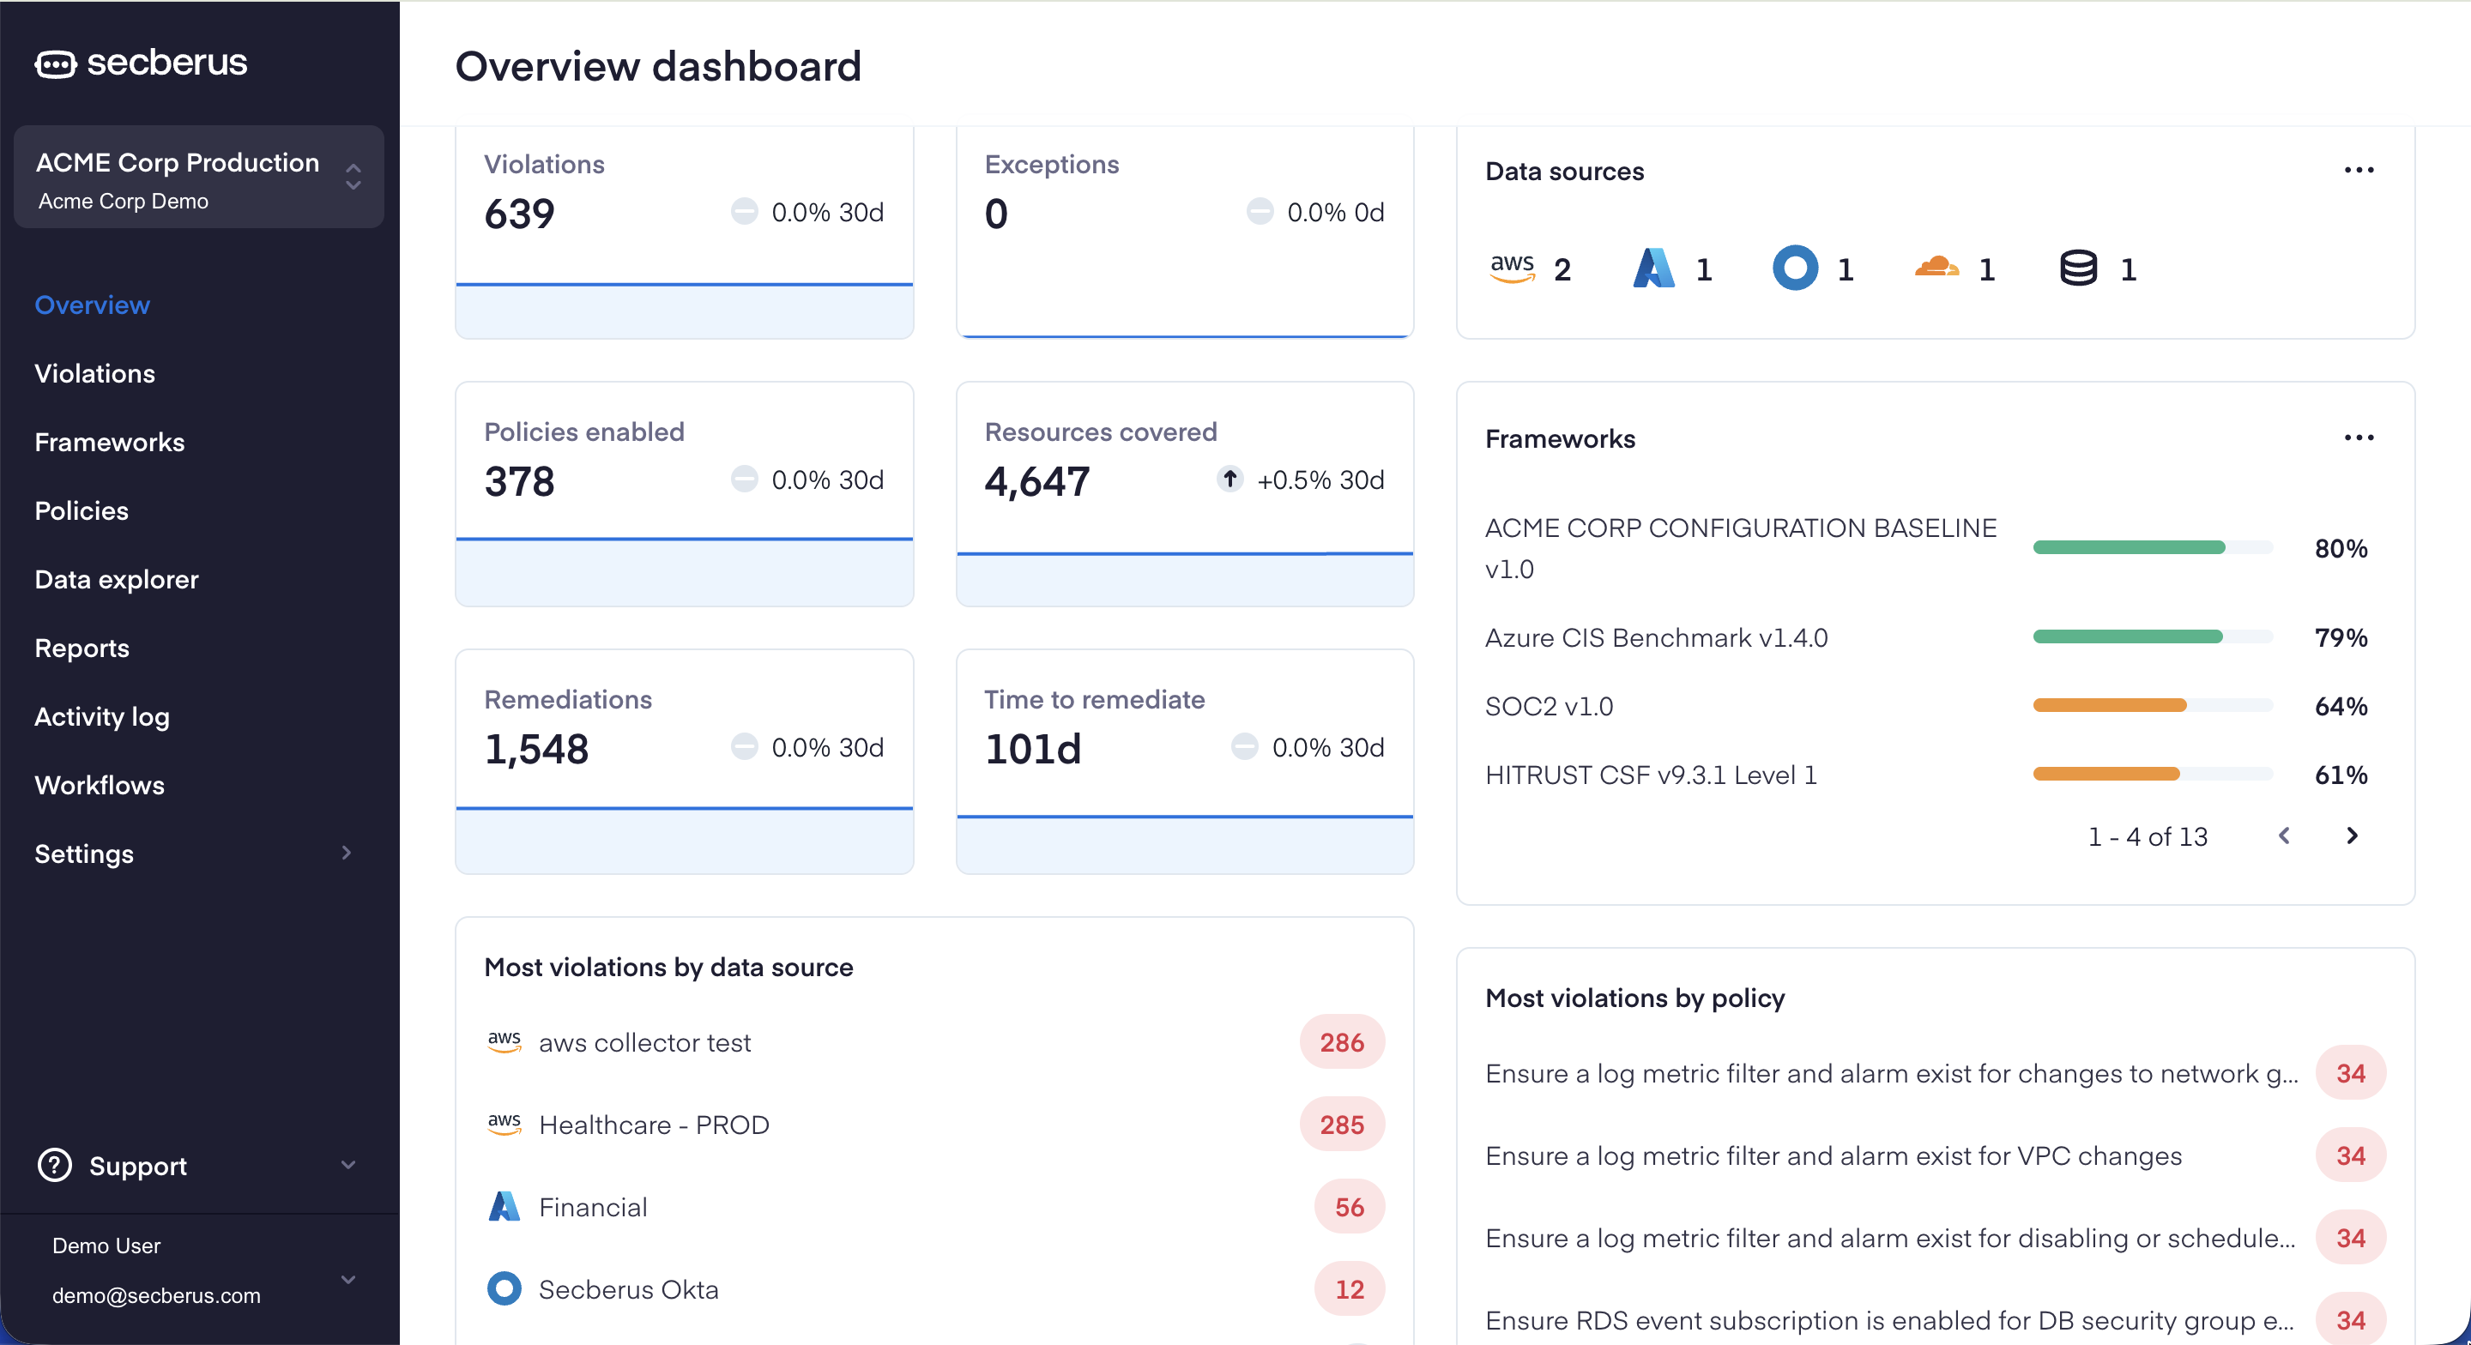Click the Support help icon

tap(55, 1166)
